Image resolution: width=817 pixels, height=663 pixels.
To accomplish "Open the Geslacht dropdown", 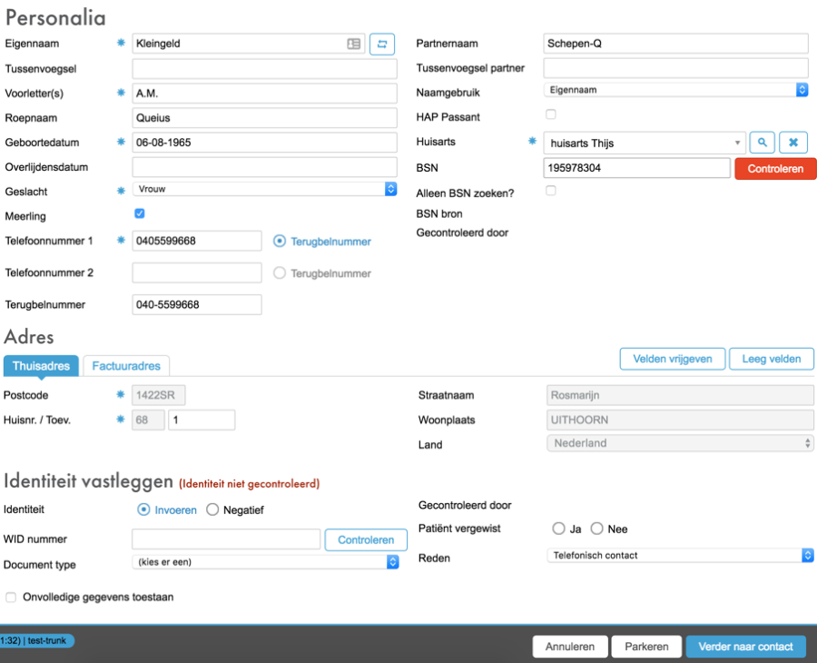I will 264,189.
